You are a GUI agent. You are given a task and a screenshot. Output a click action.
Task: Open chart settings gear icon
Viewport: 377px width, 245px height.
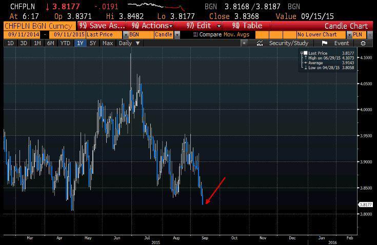(x=363, y=44)
